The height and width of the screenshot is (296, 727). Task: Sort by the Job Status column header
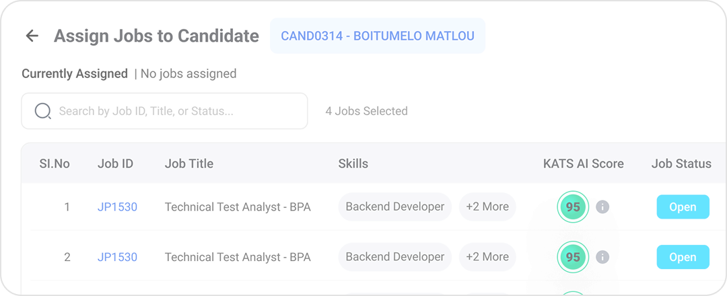point(681,163)
